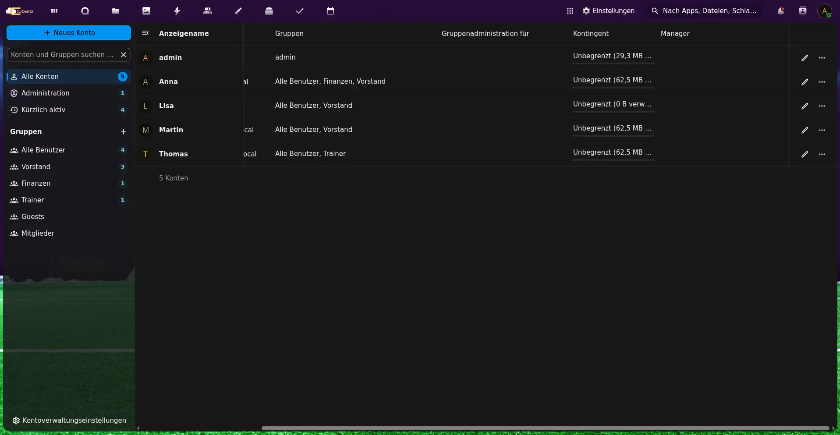Open Einstellungen in the top bar
The image size is (840, 435).
tap(608, 11)
